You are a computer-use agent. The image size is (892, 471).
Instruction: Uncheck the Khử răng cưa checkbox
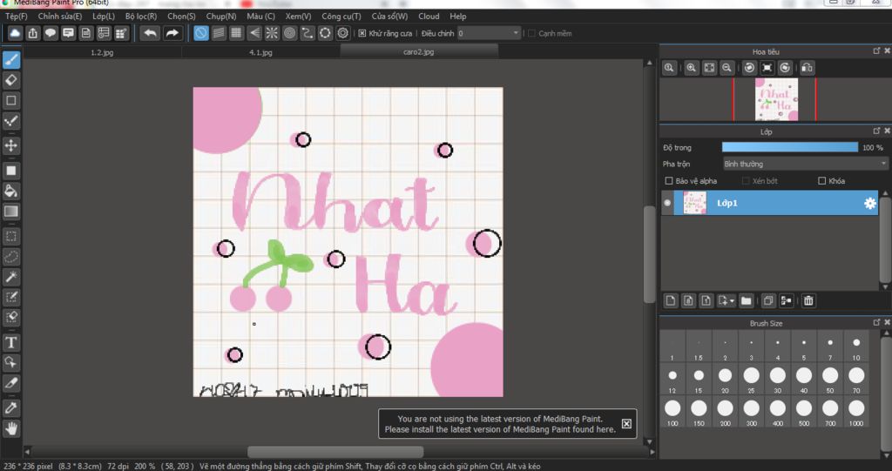(x=362, y=34)
